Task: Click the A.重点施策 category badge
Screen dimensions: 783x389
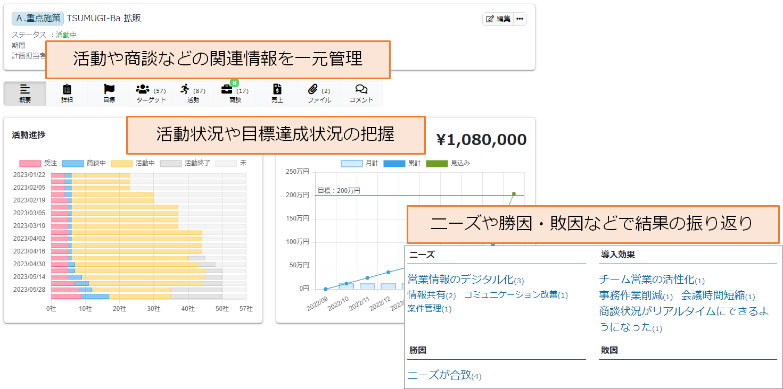Action: click(x=38, y=18)
